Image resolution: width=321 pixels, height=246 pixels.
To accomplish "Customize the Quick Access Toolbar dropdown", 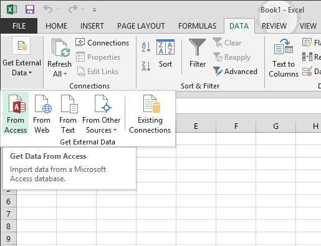I will (x=94, y=10).
